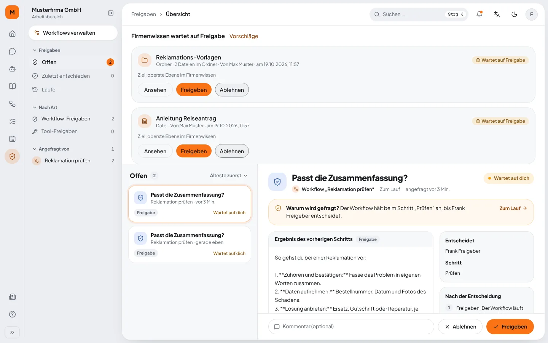Open the task checklist icon in rail

[12, 121]
